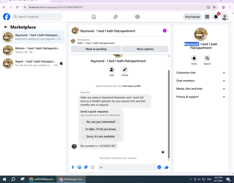Click the taskbar clock showing 6:22 PM
The width and height of the screenshot is (234, 183).
click(x=219, y=179)
